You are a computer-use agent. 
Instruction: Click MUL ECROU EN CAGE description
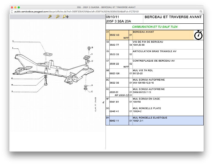coord(146,99)
